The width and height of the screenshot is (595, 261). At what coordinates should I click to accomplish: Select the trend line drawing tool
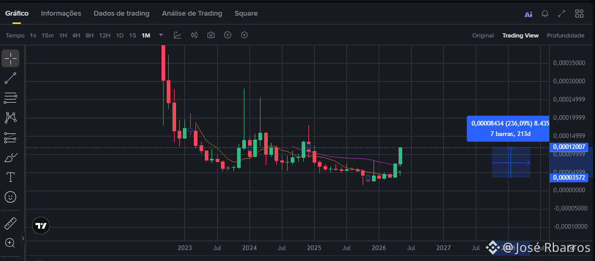tap(10, 78)
